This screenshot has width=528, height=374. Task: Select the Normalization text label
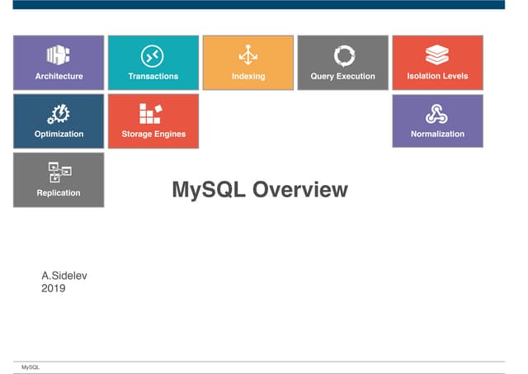(437, 135)
